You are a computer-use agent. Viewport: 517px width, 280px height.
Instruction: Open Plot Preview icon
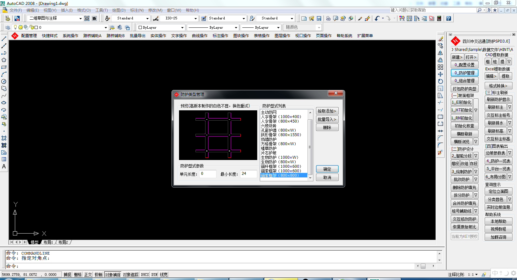336,18
